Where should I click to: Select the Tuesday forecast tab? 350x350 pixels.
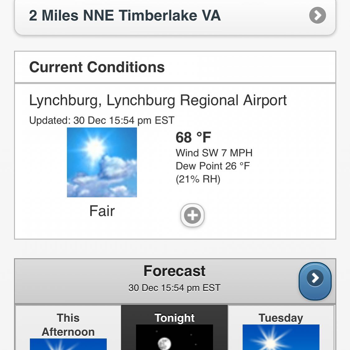click(281, 328)
